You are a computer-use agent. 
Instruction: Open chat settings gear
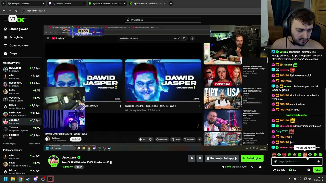click(x=309, y=170)
